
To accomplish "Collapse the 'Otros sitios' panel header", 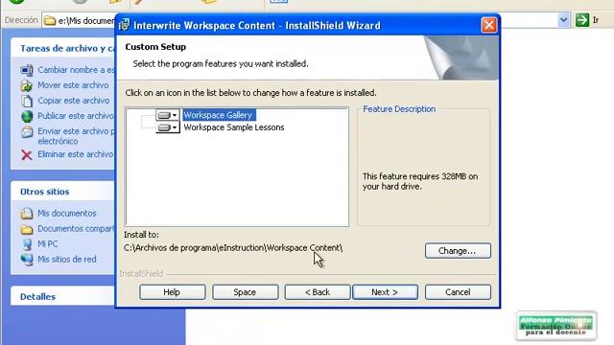I will click(62, 192).
